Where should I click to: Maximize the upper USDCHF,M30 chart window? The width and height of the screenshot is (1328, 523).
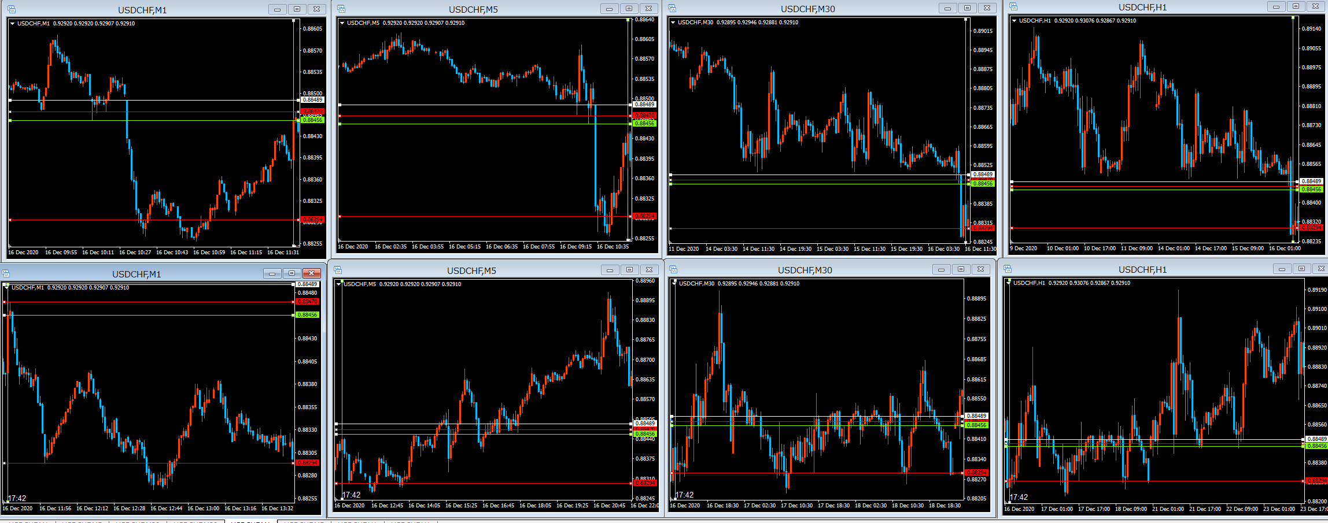967,8
